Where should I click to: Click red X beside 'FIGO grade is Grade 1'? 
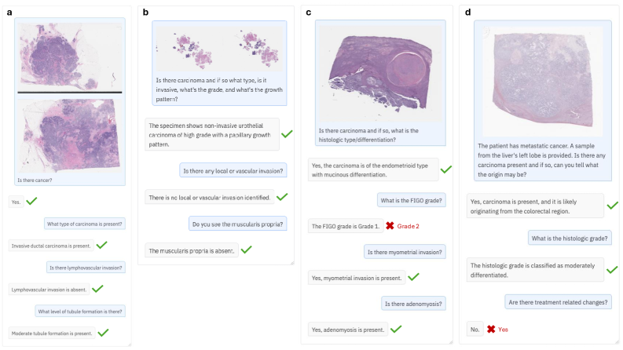[390, 226]
